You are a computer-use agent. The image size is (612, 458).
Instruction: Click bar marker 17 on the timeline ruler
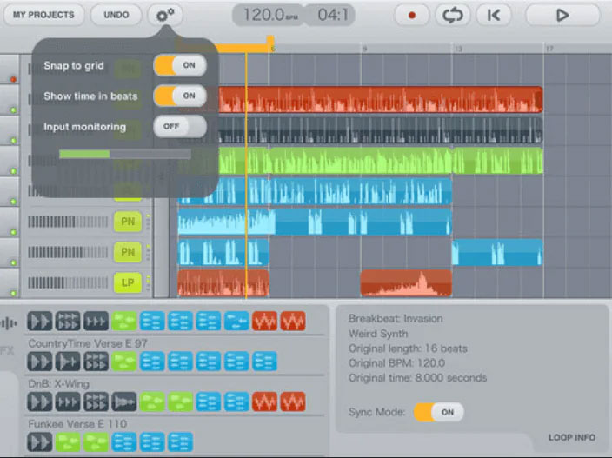point(549,49)
